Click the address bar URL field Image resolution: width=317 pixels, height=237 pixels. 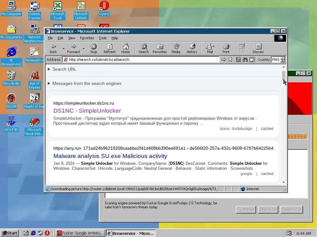(141, 60)
